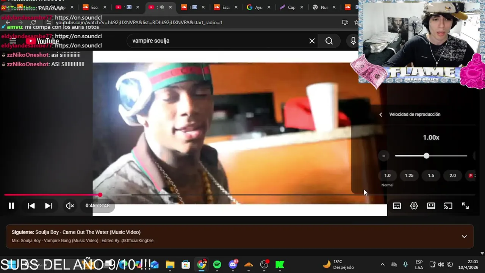This screenshot has height=273, width=485.
Task: Close the active YouTube tab
Action: (x=171, y=7)
